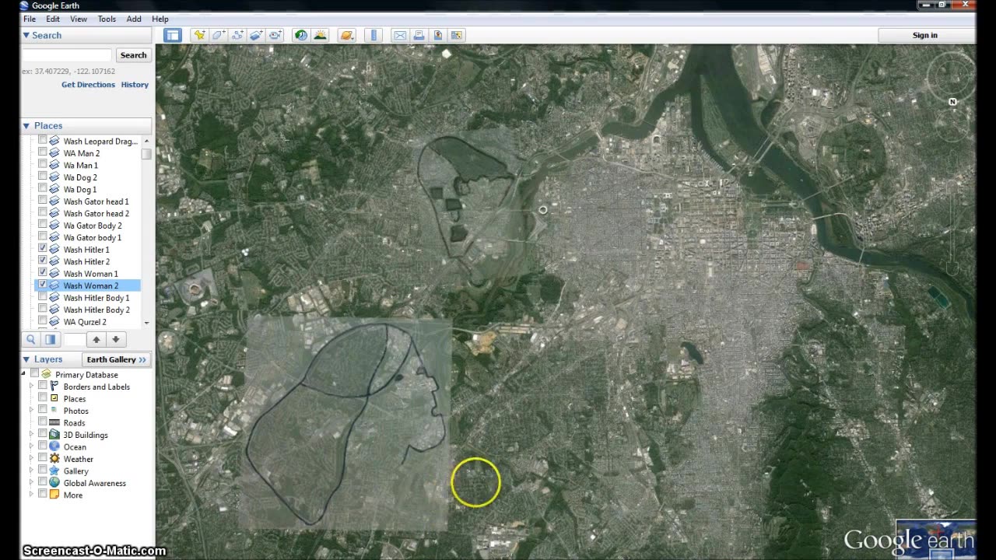Viewport: 996px width, 560px height.
Task: Select the Add Image Overlay tool
Action: pyautogui.click(x=256, y=35)
